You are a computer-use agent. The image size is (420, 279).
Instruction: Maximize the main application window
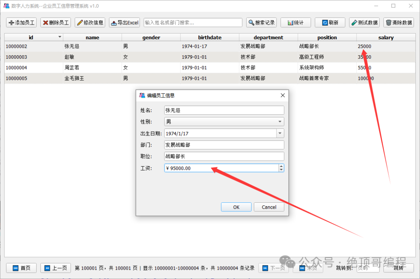(x=393, y=6)
